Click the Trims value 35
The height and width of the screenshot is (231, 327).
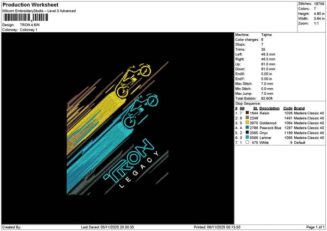(x=263, y=50)
